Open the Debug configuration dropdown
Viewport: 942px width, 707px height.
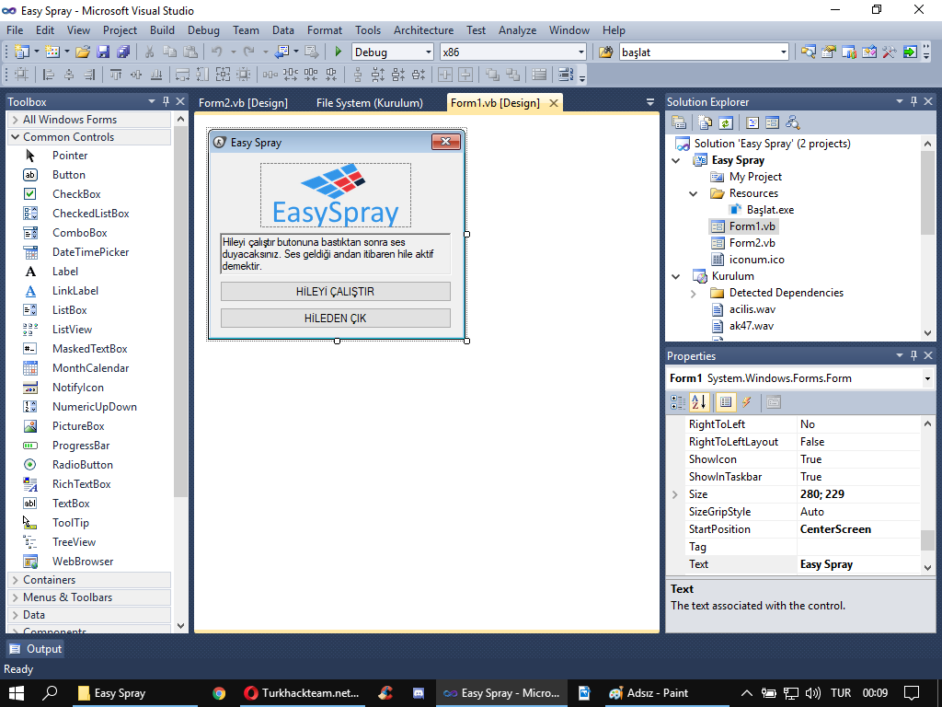coord(429,52)
